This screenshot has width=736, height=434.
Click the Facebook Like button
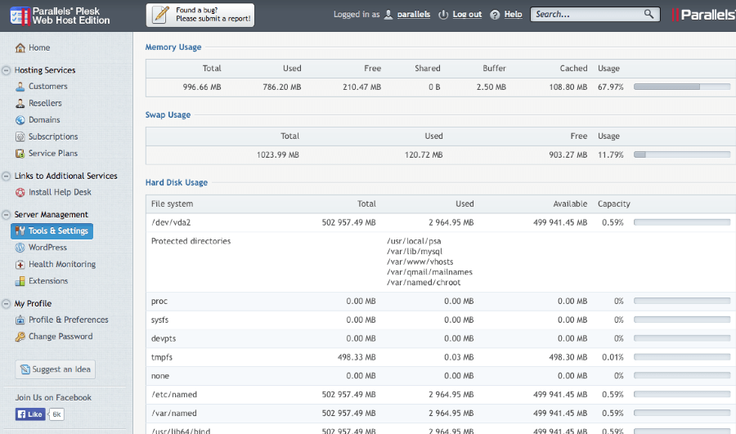(30, 414)
